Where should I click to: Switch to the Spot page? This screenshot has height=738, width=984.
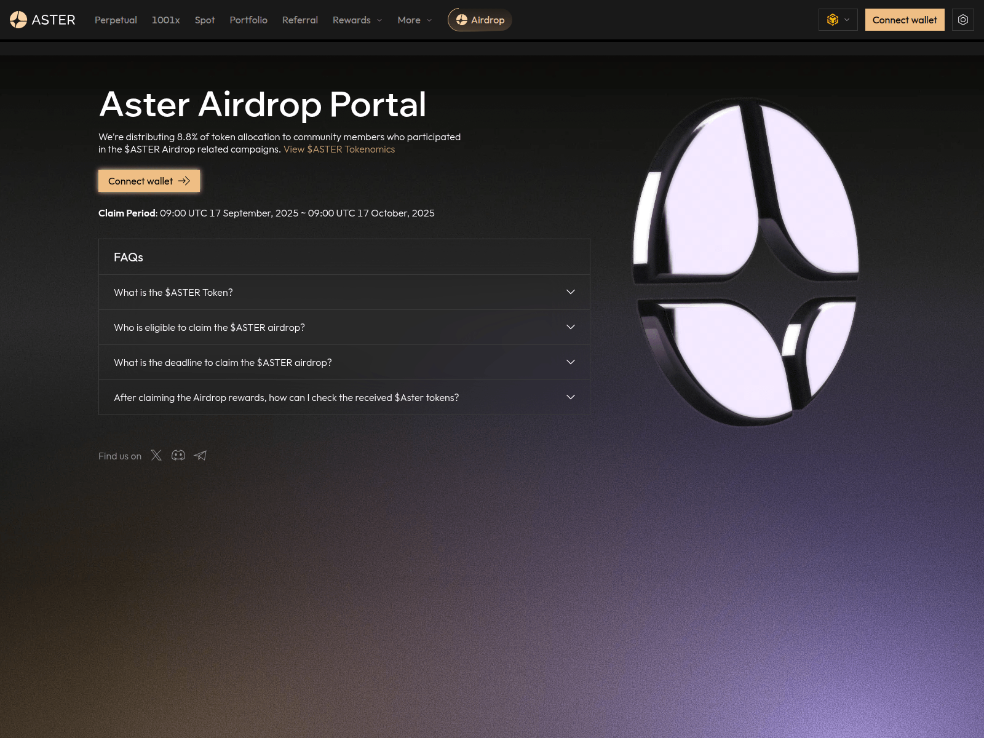pyautogui.click(x=205, y=20)
